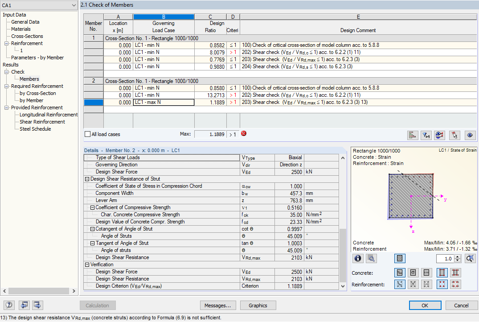Increase graphic scale factor spinner
Viewport: 479px width, 322px height.
(457, 256)
